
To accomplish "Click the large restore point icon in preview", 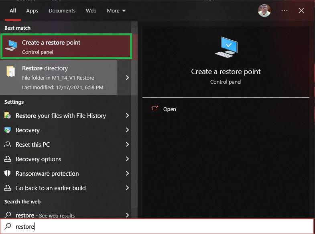I will pos(226,47).
